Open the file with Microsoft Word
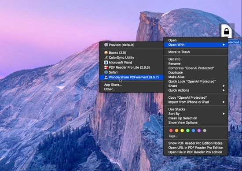This screenshot has height=171, width=242. coord(131,63)
